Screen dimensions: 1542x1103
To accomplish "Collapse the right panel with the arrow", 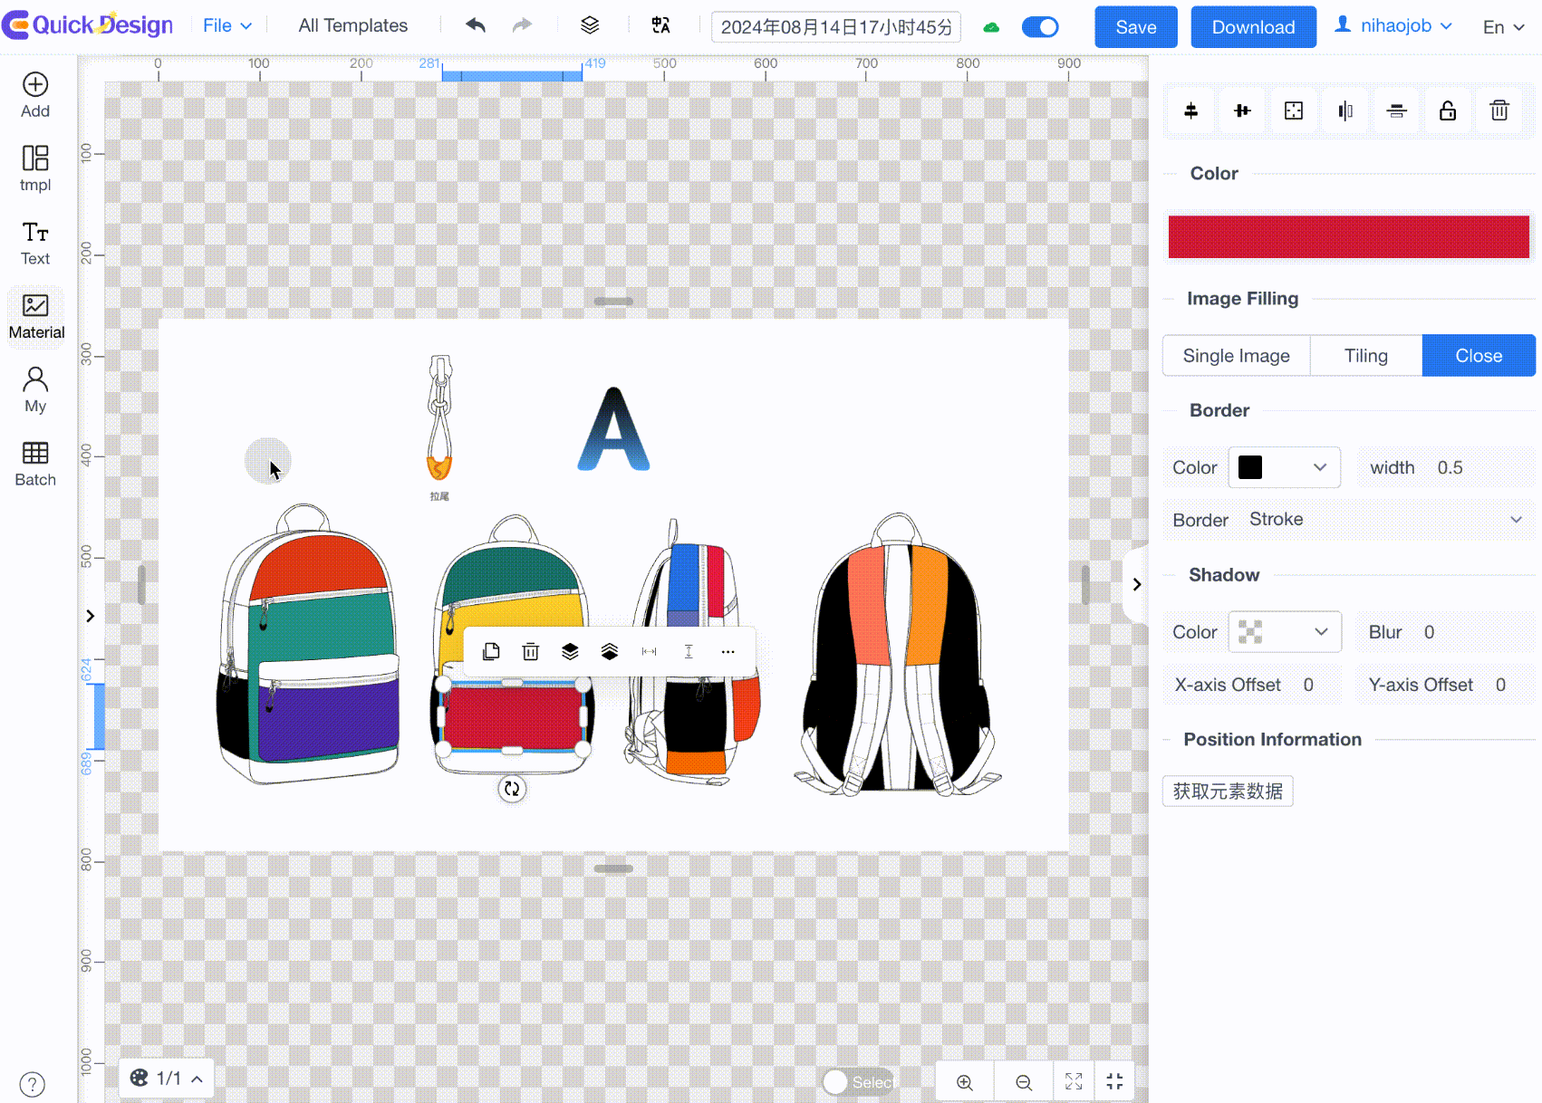I will tap(1136, 584).
